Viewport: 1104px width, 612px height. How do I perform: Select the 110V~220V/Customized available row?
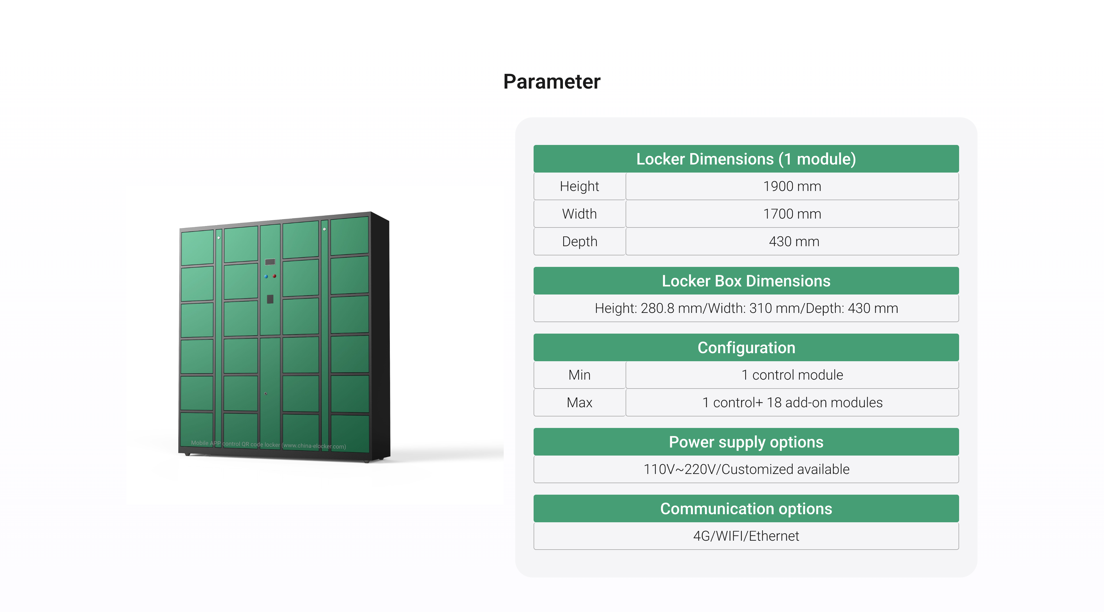pos(746,469)
